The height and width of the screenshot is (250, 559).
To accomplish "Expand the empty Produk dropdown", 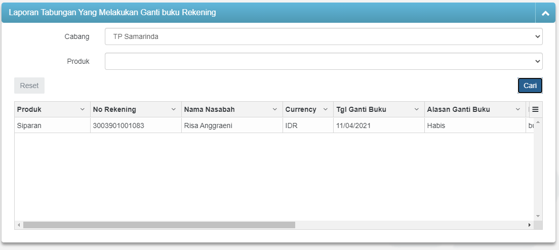I will tap(324, 61).
